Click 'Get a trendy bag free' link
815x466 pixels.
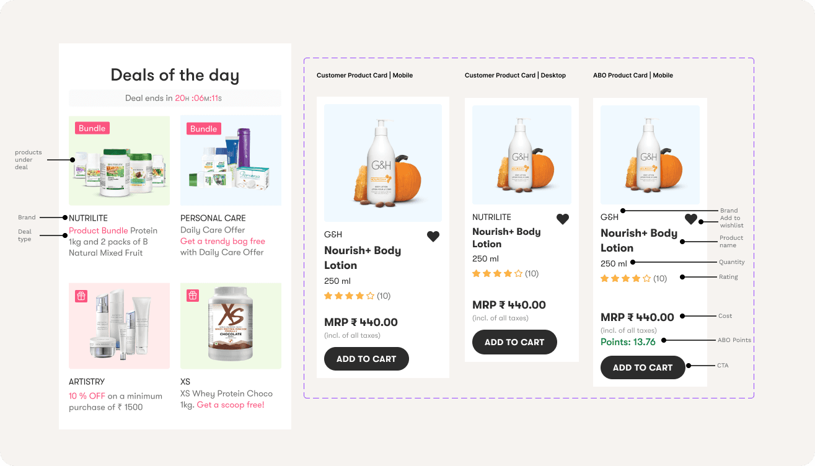pyautogui.click(x=222, y=241)
